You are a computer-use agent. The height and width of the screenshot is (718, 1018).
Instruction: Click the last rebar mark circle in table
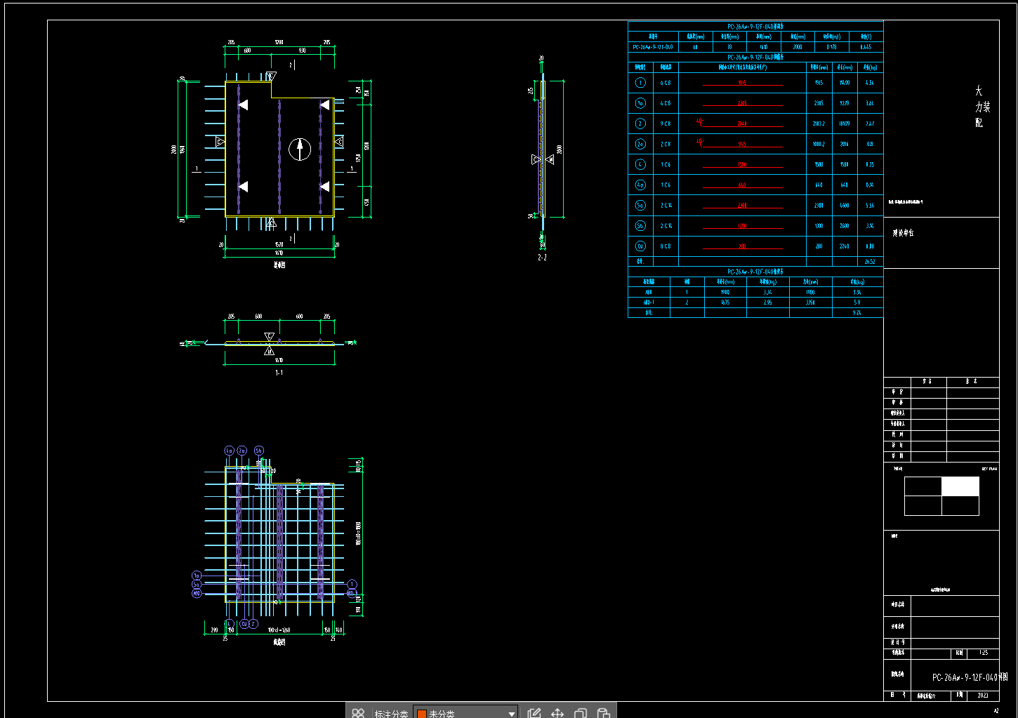point(640,246)
